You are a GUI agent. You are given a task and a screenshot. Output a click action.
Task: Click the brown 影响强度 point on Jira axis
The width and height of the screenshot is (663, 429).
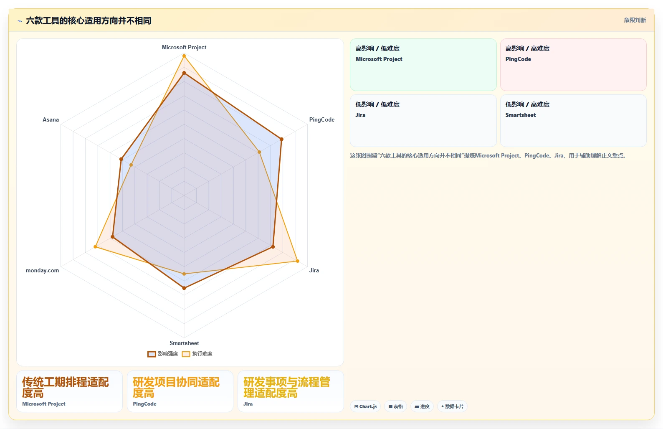pyautogui.click(x=273, y=247)
